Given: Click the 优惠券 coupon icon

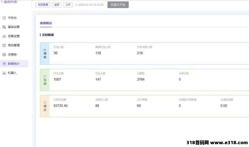Looking at the screenshot, I should click(4, 54).
